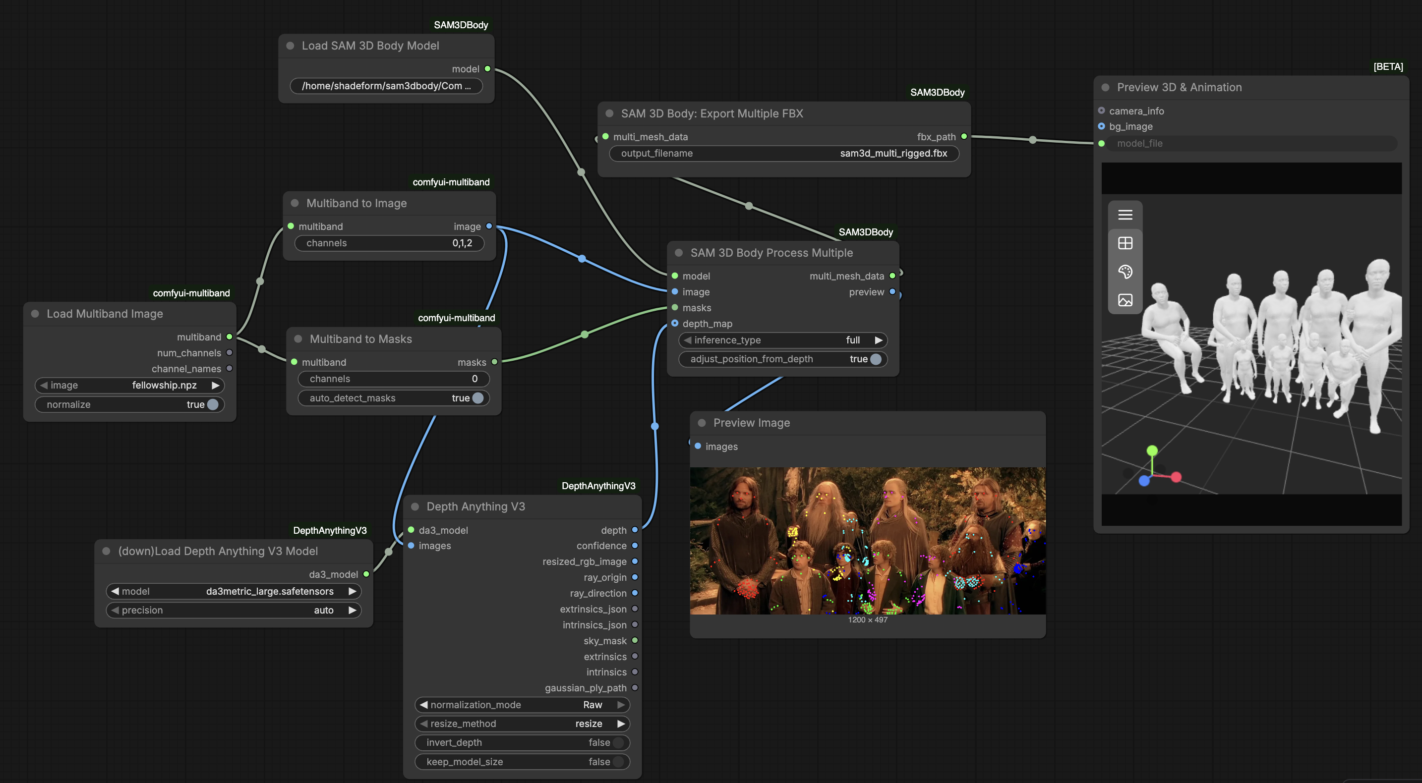Click the image icon in the 3D viewer toolbar
The height and width of the screenshot is (783, 1422).
tap(1125, 300)
